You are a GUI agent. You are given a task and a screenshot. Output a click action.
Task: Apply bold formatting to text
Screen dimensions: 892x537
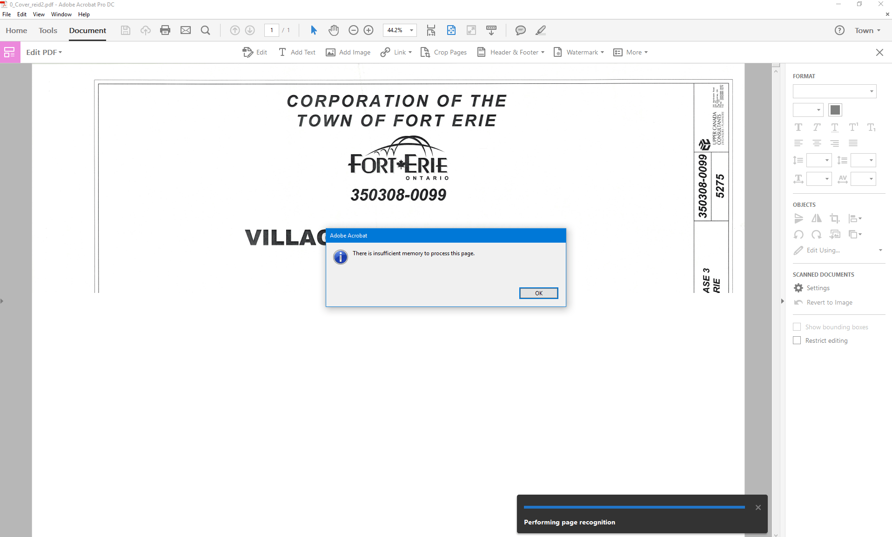point(798,127)
